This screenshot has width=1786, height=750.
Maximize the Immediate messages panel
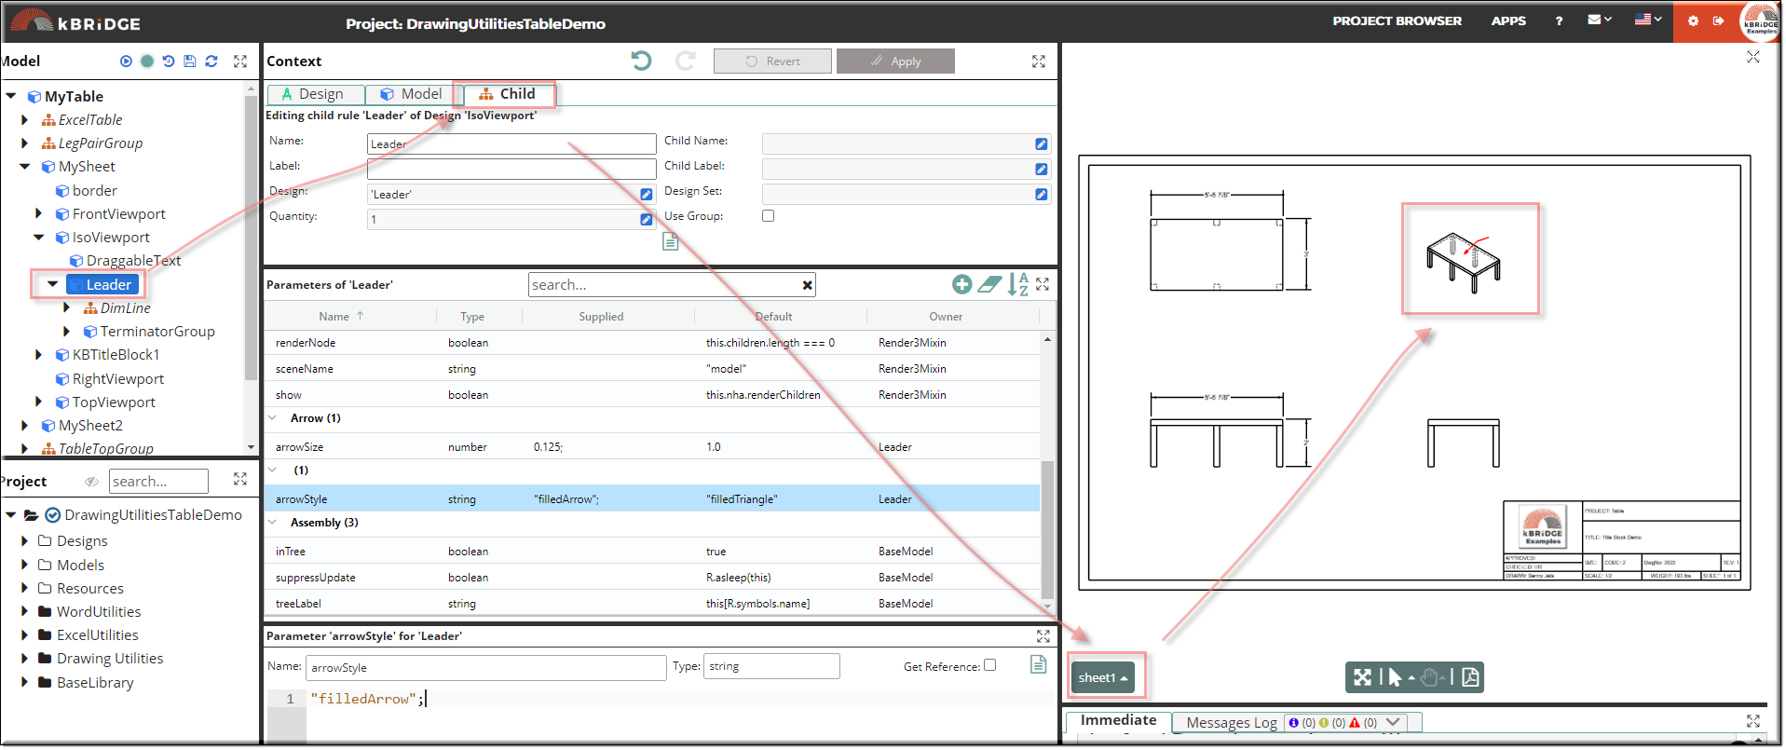point(1753,721)
